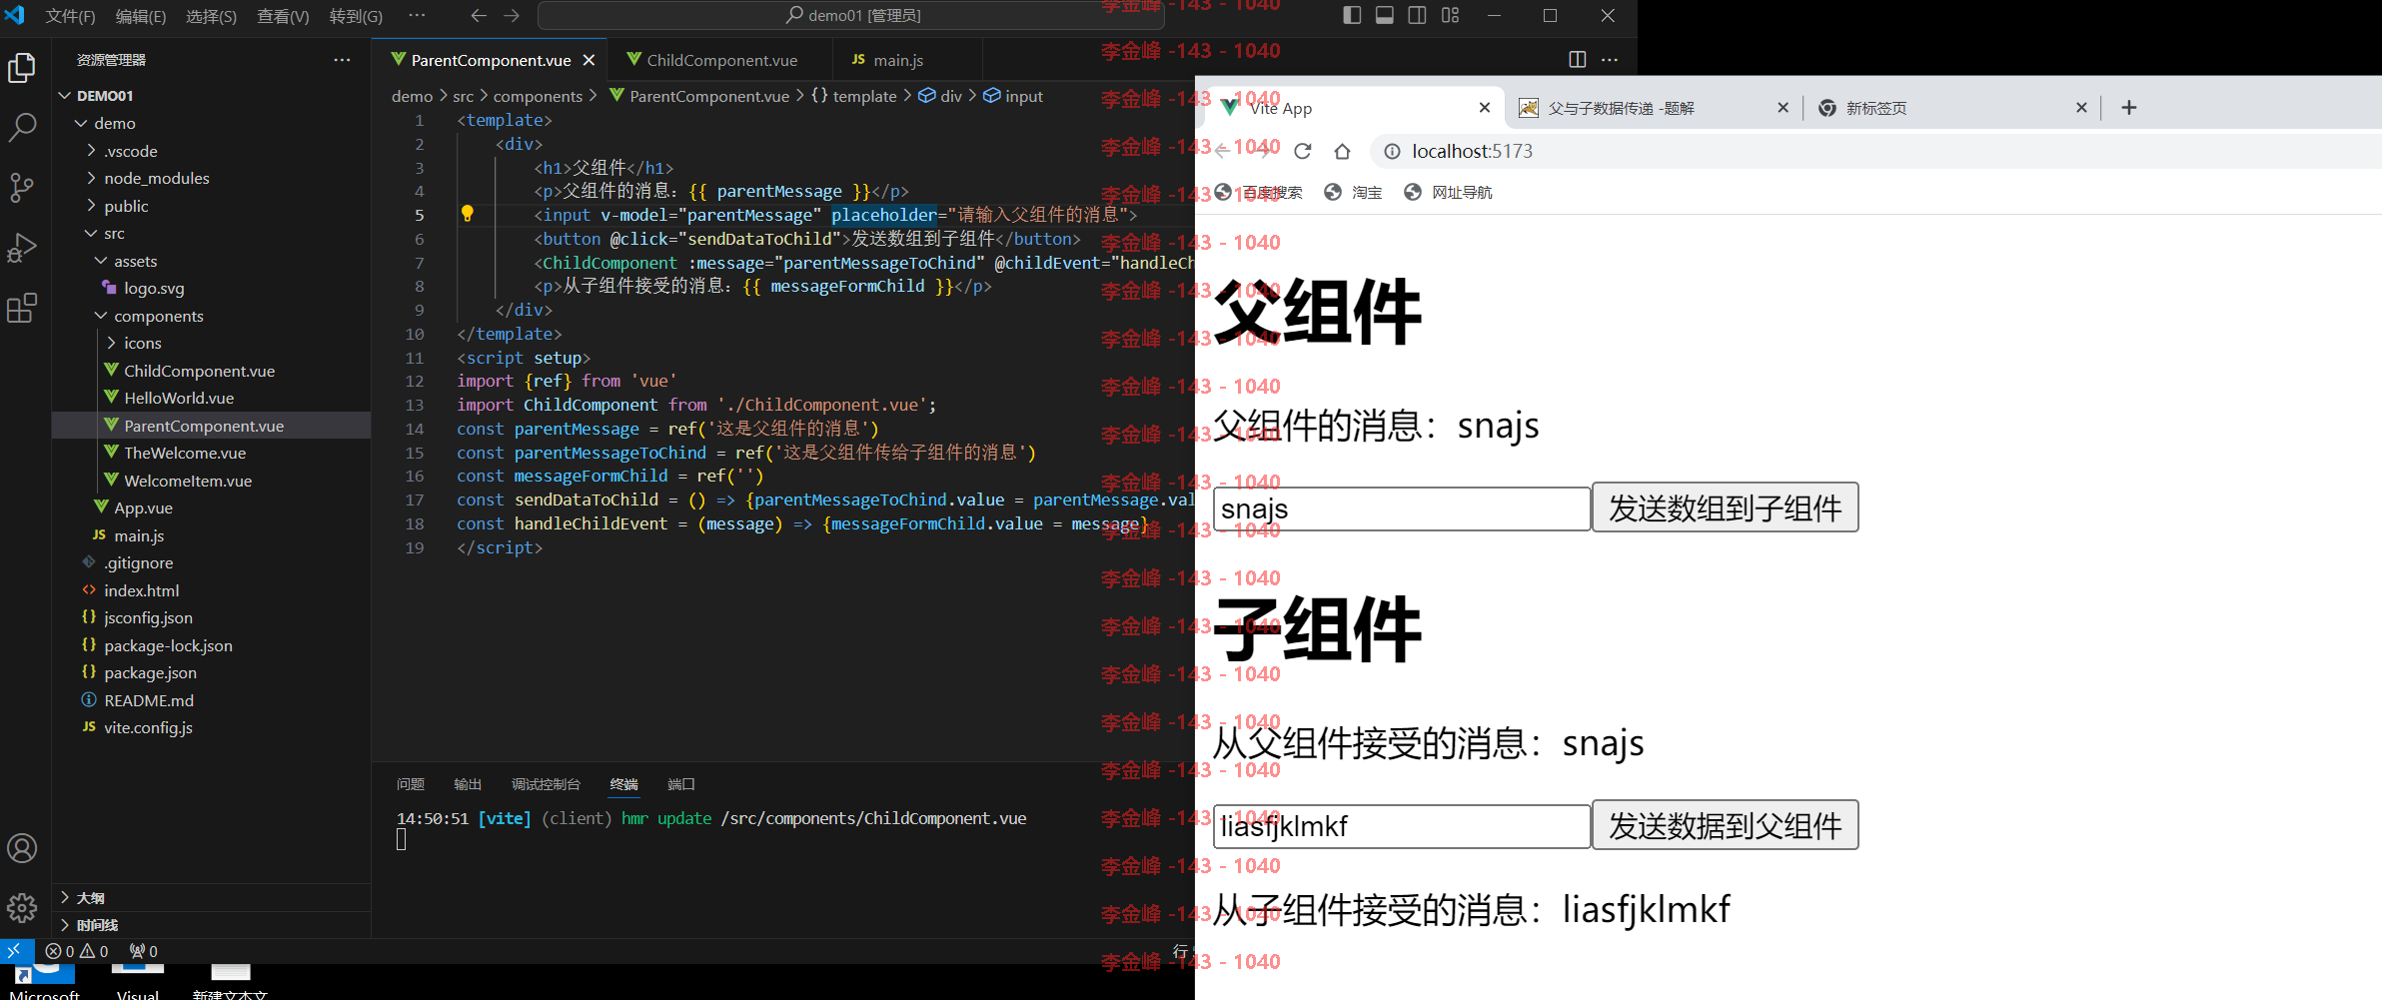Toggle the secondary sidebar layout icon
The width and height of the screenshot is (2382, 1000).
click(1417, 15)
